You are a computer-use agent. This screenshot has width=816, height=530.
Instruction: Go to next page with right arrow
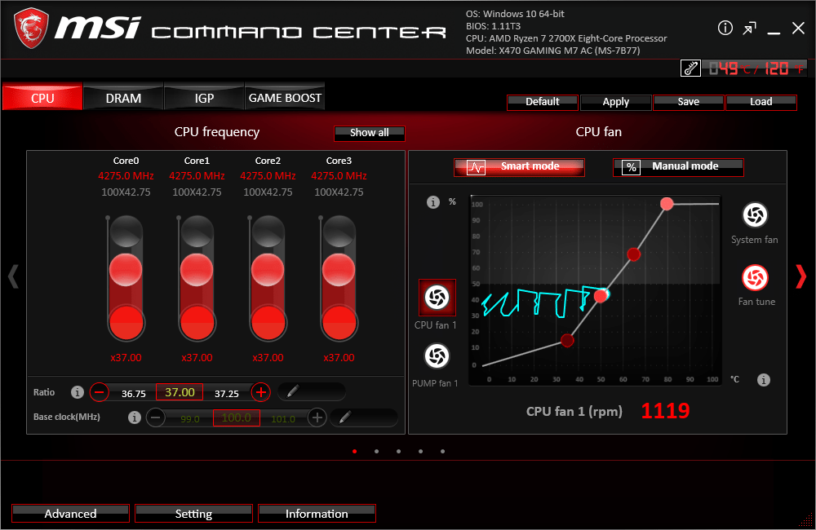801,276
